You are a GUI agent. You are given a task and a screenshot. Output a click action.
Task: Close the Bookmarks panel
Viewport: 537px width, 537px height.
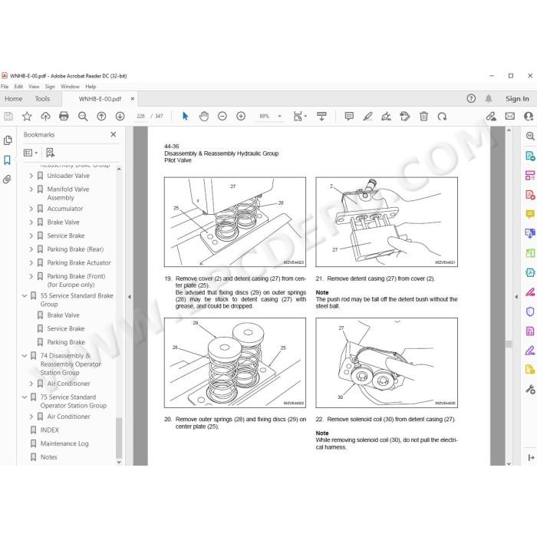pyautogui.click(x=114, y=134)
